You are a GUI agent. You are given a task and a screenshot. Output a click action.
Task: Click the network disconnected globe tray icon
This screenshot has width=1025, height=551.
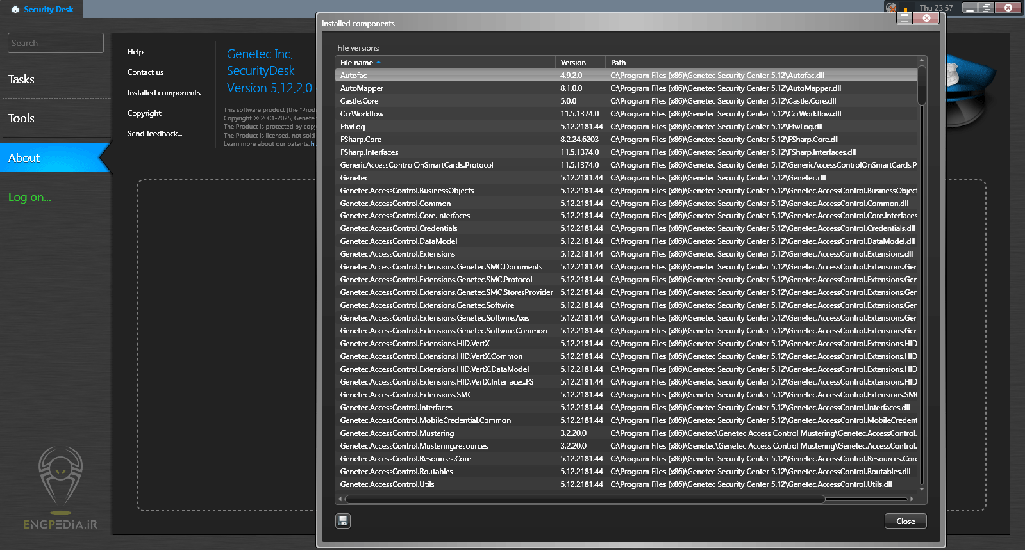click(890, 8)
